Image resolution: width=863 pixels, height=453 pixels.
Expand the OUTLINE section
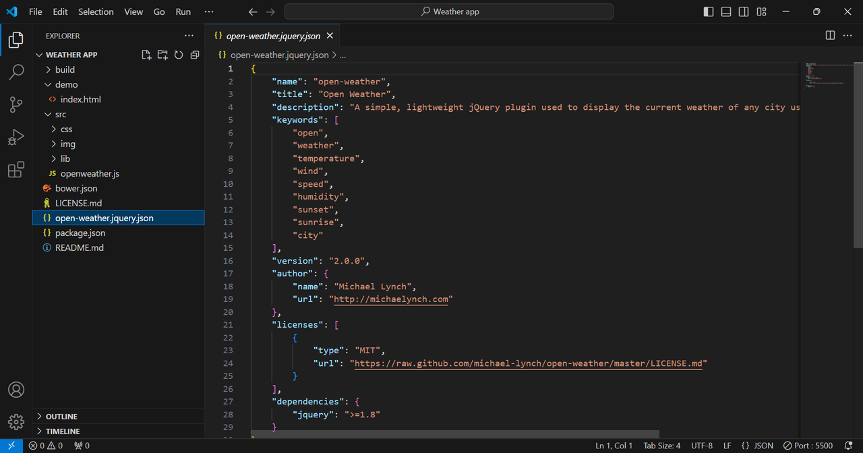118,417
